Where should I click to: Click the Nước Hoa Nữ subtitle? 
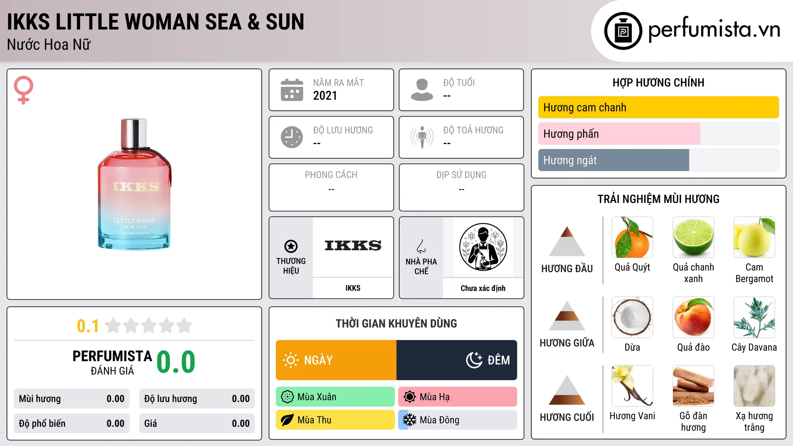pyautogui.click(x=49, y=45)
